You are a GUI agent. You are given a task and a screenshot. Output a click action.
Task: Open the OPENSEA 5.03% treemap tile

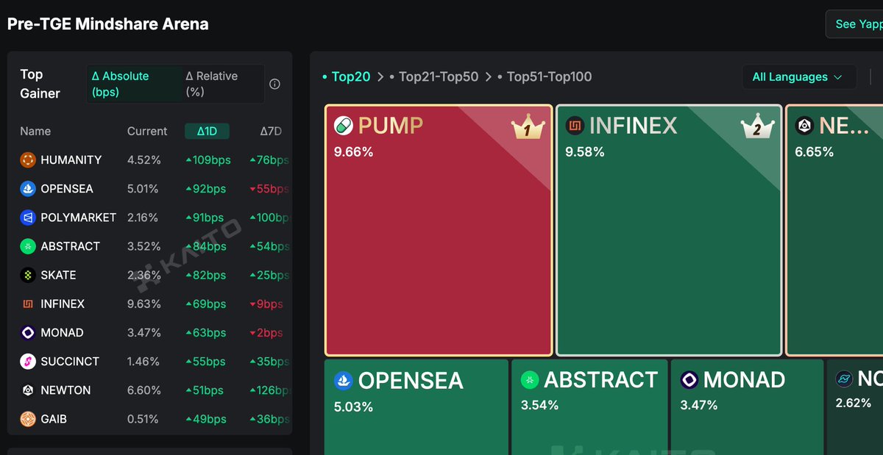pyautogui.click(x=416, y=407)
